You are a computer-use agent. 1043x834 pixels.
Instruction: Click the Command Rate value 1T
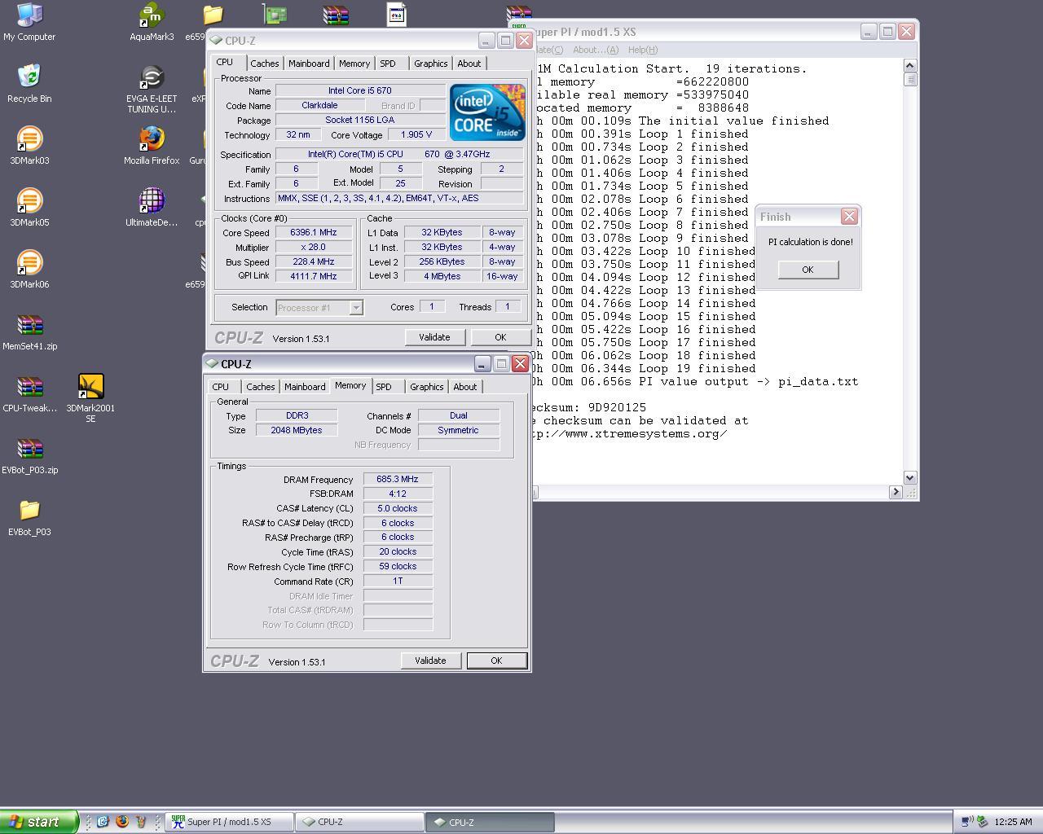click(x=398, y=582)
